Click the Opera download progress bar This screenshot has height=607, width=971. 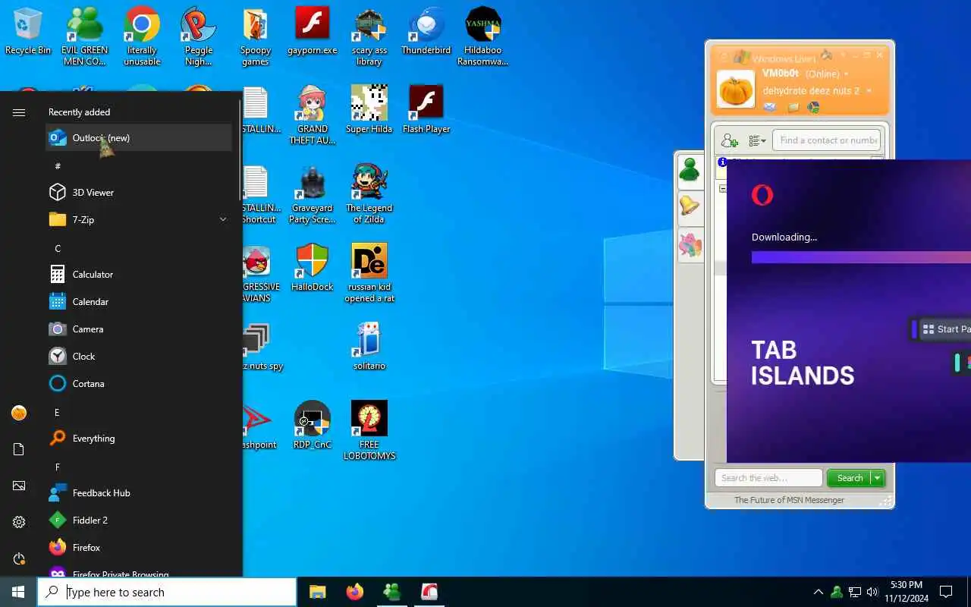click(x=861, y=257)
